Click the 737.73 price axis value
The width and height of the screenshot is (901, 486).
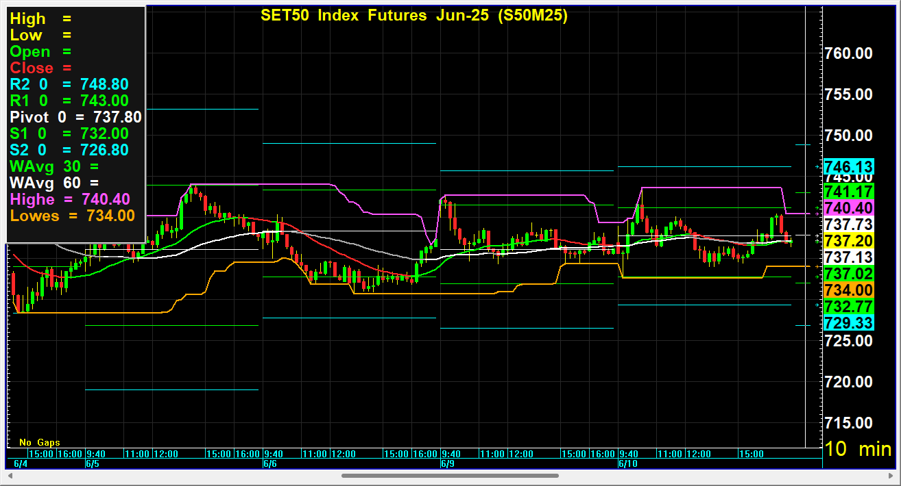point(849,225)
